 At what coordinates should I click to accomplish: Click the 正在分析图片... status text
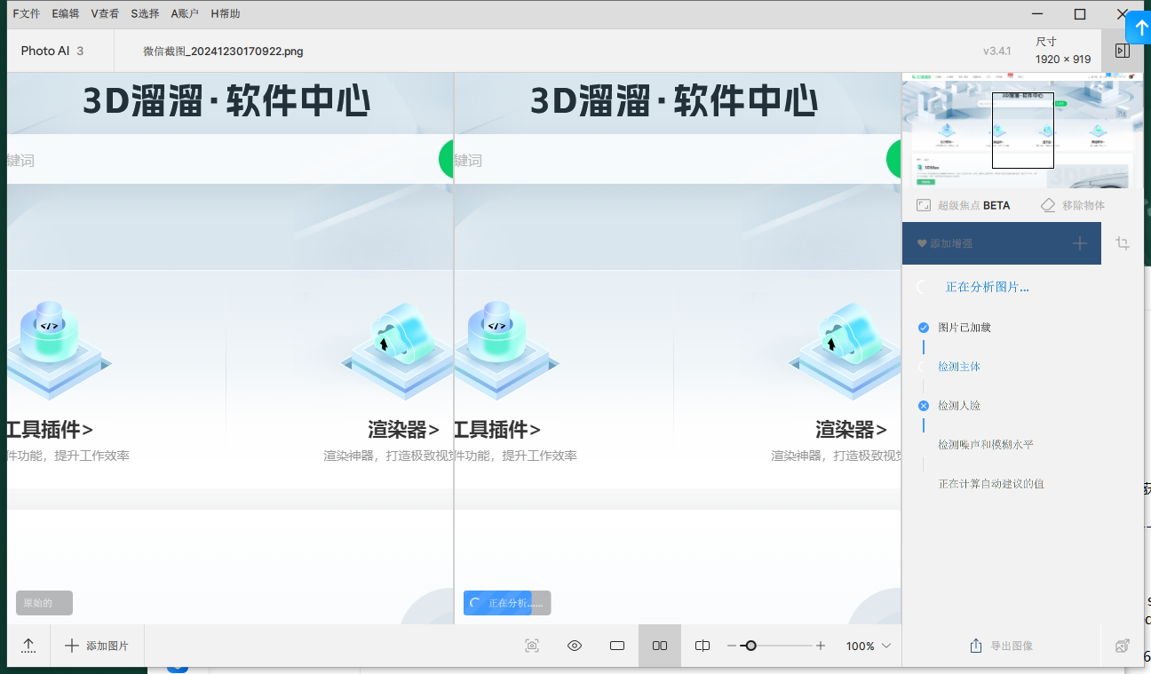click(988, 287)
